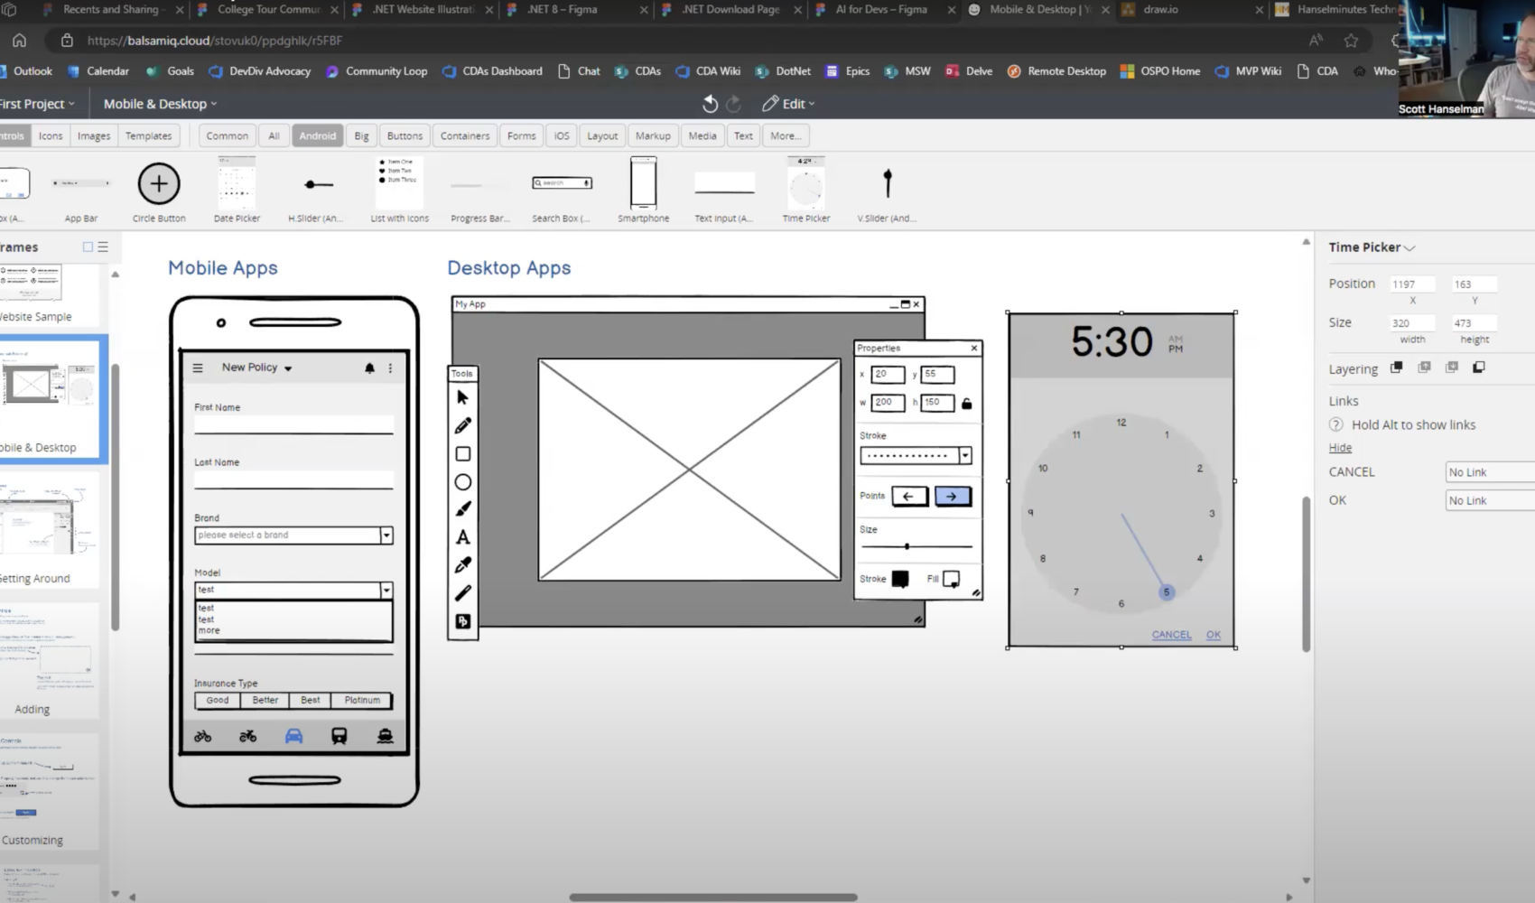Image resolution: width=1535 pixels, height=903 pixels.
Task: Click the Undo arrow in the toolbar
Action: pyautogui.click(x=710, y=104)
